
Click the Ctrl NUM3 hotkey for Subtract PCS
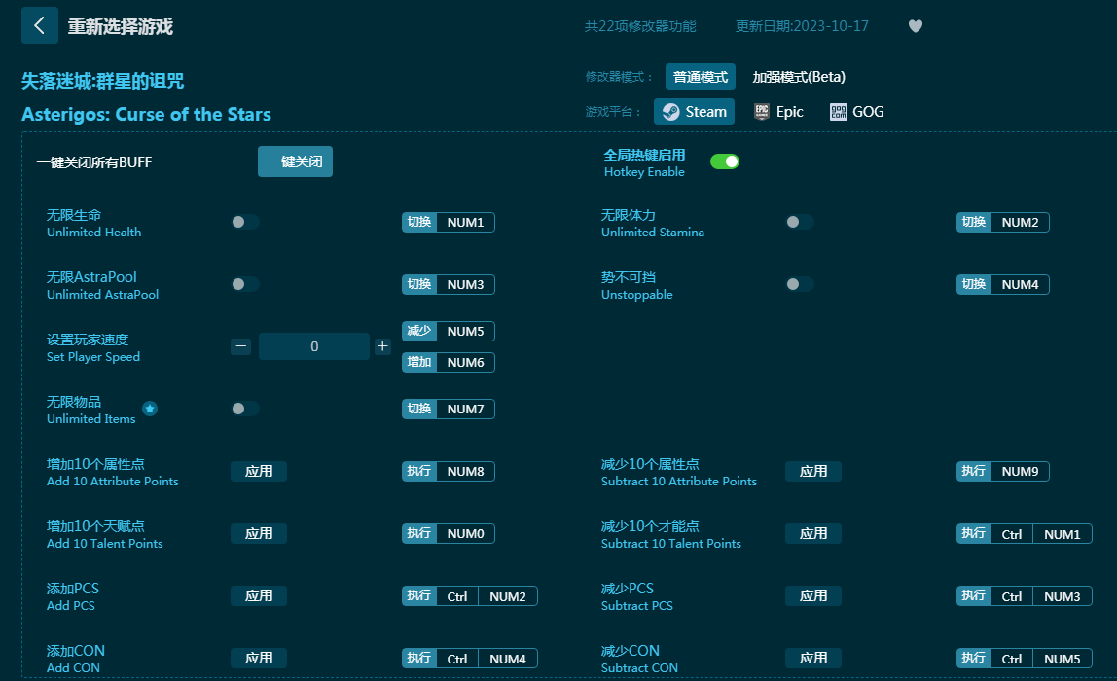pos(1025,596)
